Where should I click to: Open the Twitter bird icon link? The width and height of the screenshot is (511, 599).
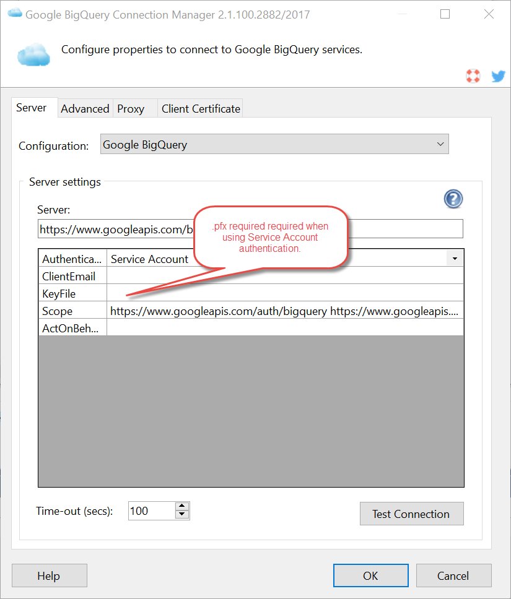[x=498, y=76]
